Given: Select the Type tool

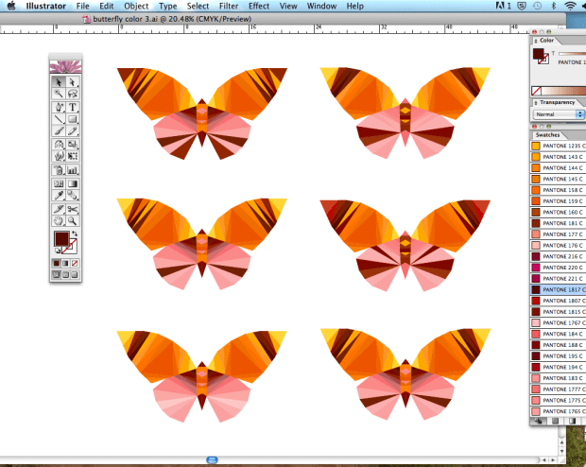Looking at the screenshot, I should (73, 108).
